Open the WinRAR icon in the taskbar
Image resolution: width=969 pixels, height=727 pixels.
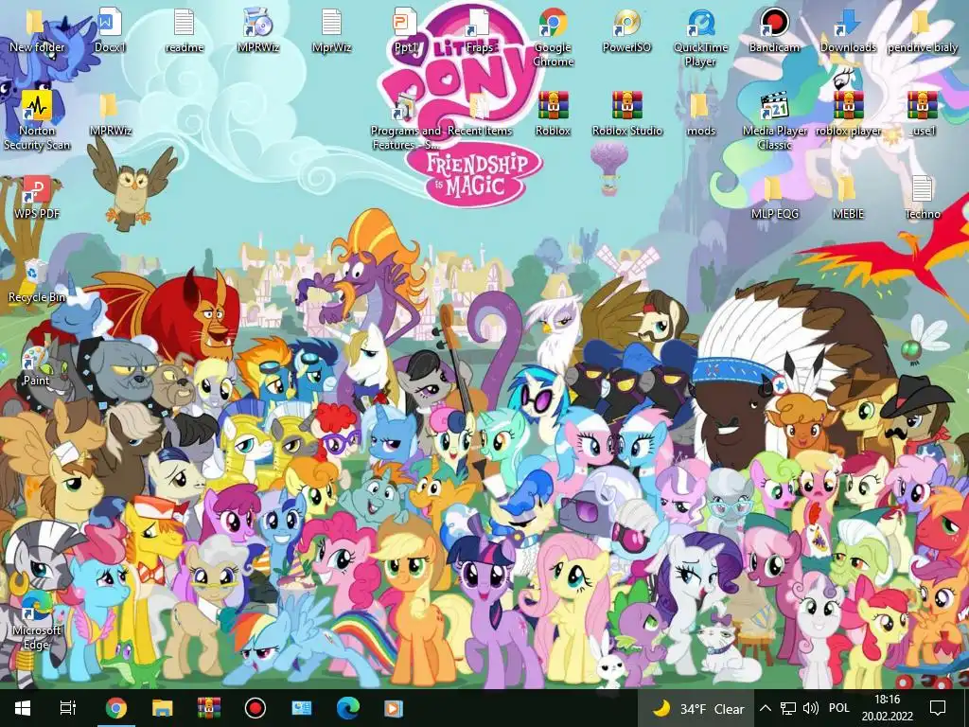pyautogui.click(x=209, y=708)
